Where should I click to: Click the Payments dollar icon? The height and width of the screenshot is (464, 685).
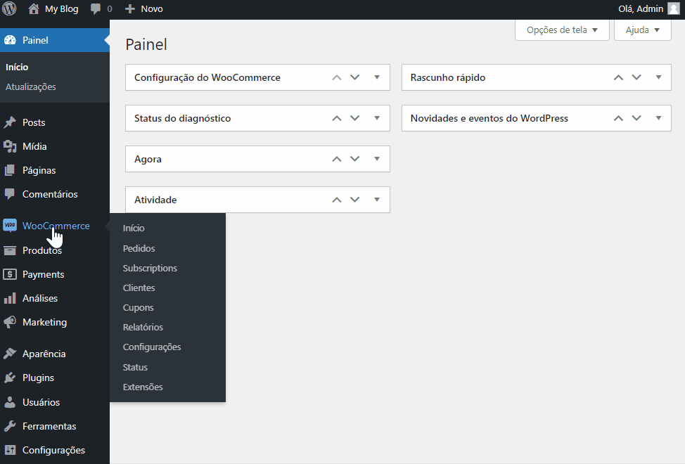pyautogui.click(x=10, y=274)
